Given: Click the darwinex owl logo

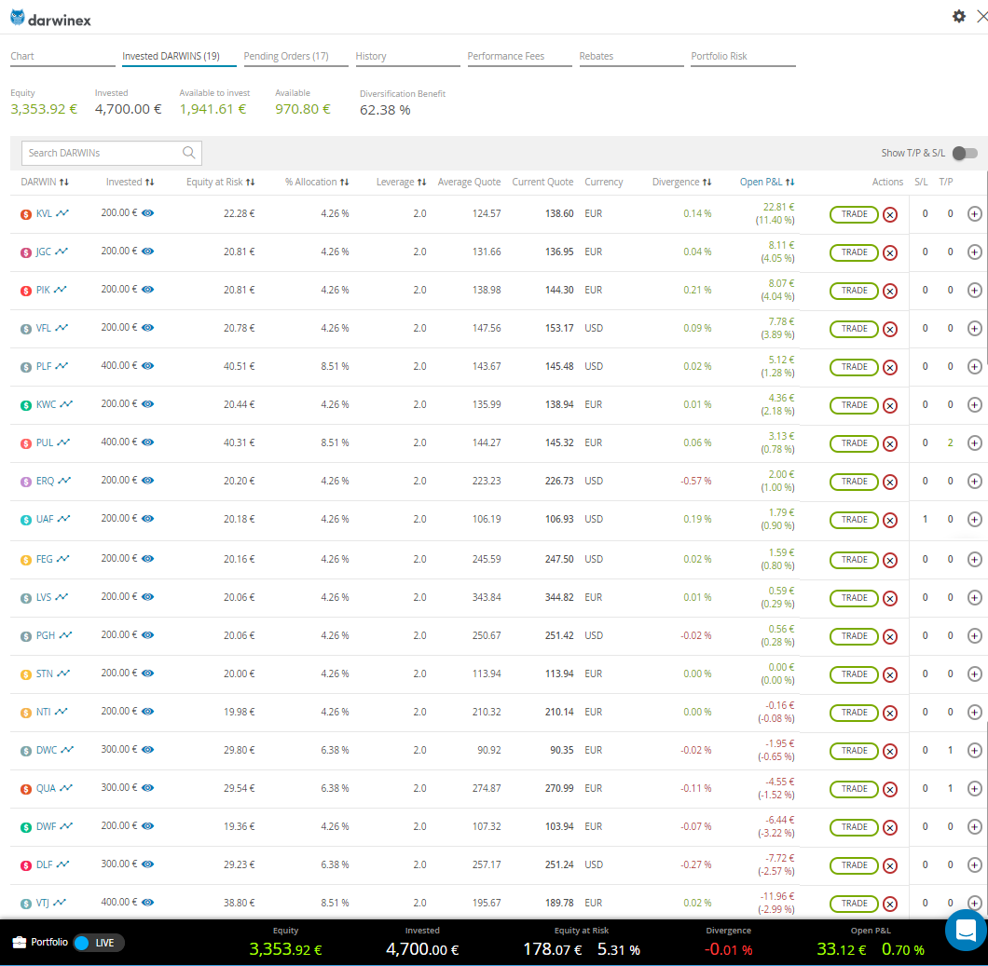Looking at the screenshot, I should [18, 18].
